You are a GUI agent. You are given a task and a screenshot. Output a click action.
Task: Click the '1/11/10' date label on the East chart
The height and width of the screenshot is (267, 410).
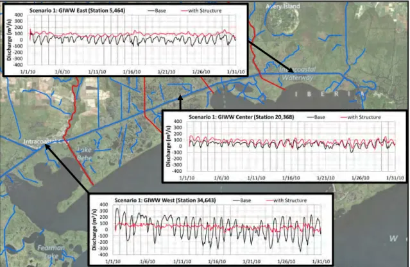point(97,72)
